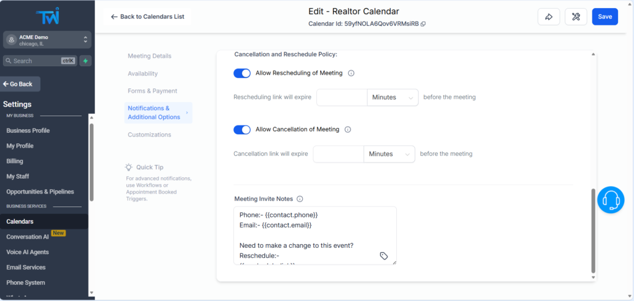The width and height of the screenshot is (634, 301).
Task: Open the wrench tools icon button
Action: click(x=576, y=17)
